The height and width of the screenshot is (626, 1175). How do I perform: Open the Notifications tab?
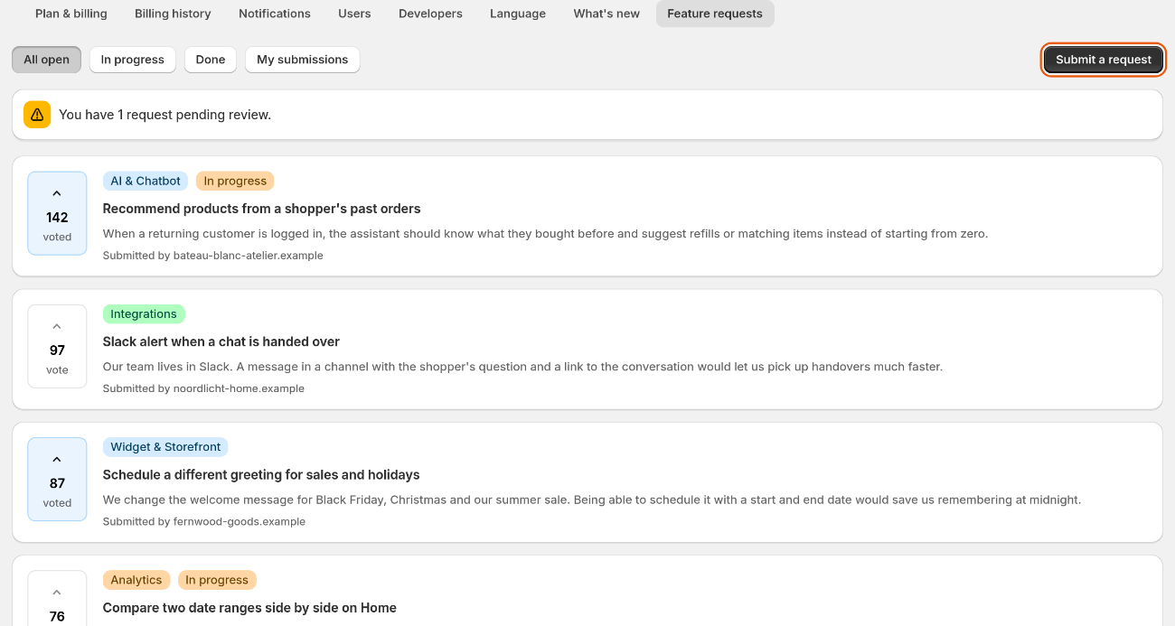[x=275, y=14]
